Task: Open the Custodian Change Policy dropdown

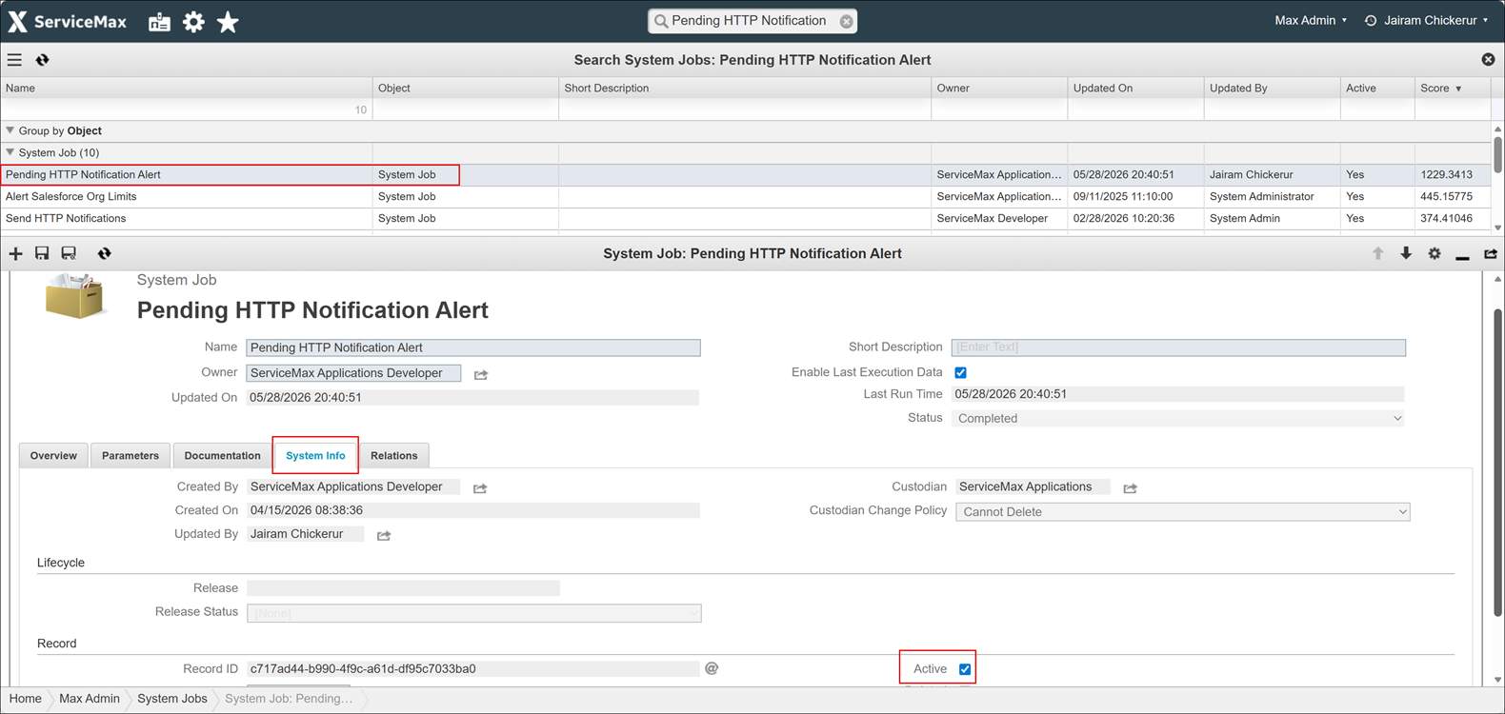Action: point(1182,512)
